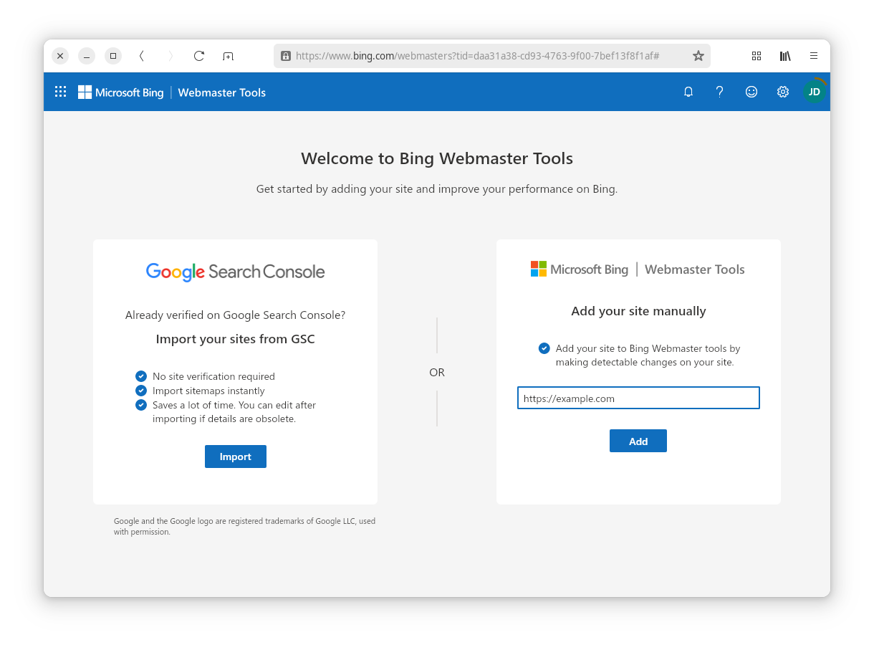Screen dimensions: 874x645
Task: Open the browser tab overview grid icon
Action: [757, 56]
